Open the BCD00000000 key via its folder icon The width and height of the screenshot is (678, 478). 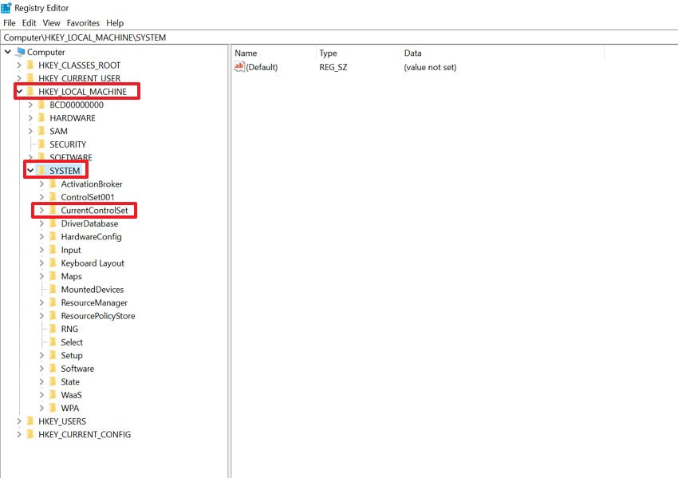click(43, 104)
